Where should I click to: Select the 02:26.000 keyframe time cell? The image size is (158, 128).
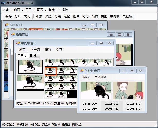click(x=112, y=104)
